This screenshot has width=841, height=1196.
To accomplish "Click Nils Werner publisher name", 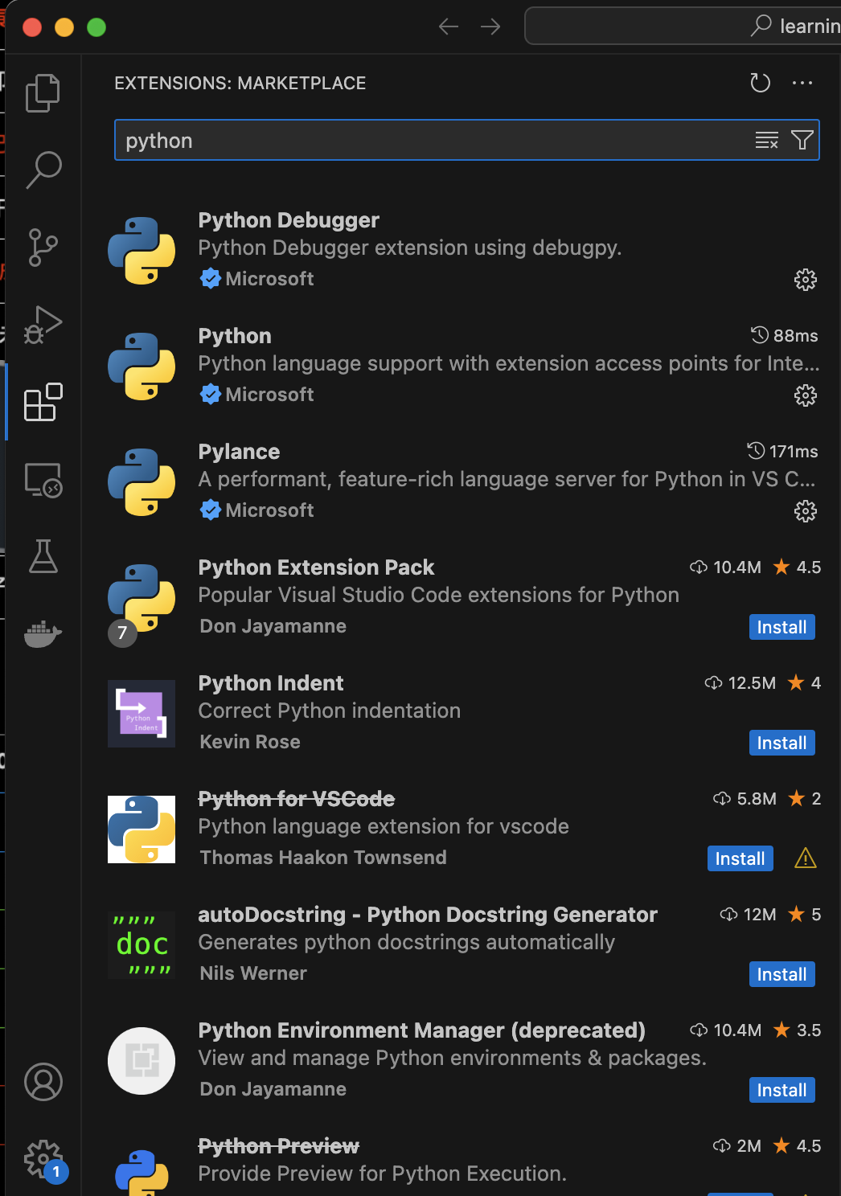I will 253,973.
